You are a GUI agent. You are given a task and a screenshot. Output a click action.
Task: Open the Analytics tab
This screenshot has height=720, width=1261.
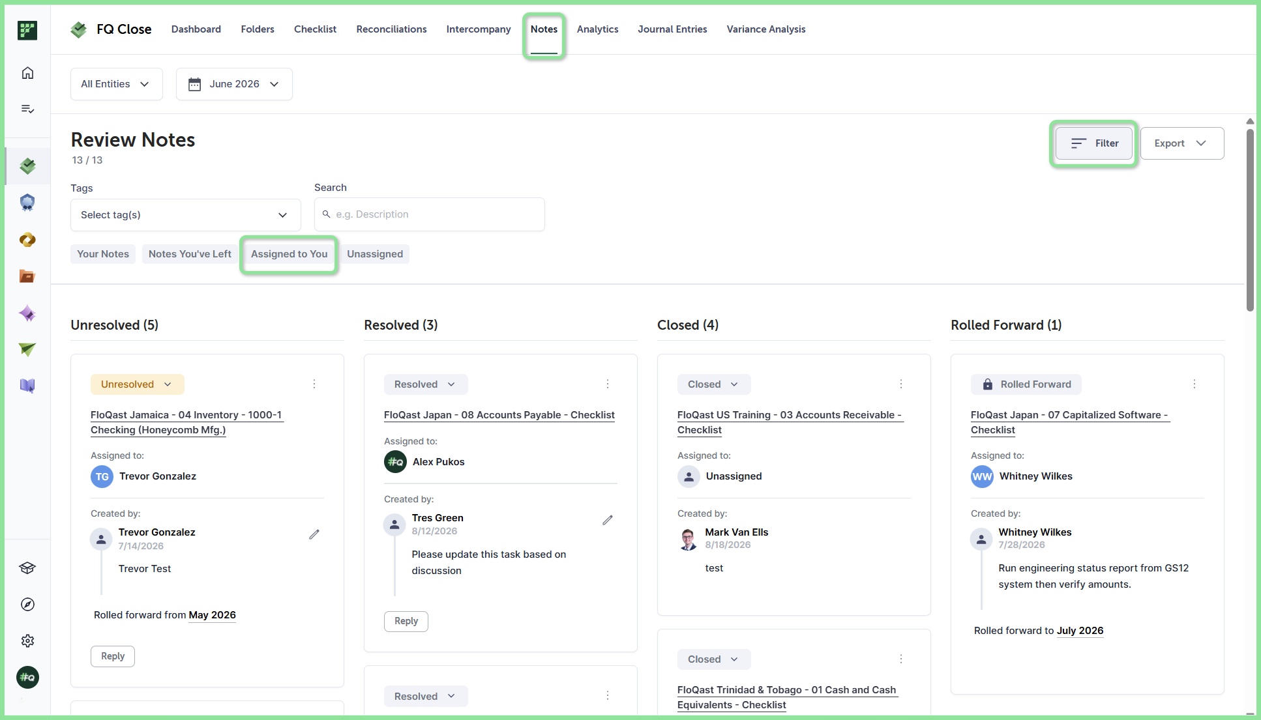click(597, 29)
